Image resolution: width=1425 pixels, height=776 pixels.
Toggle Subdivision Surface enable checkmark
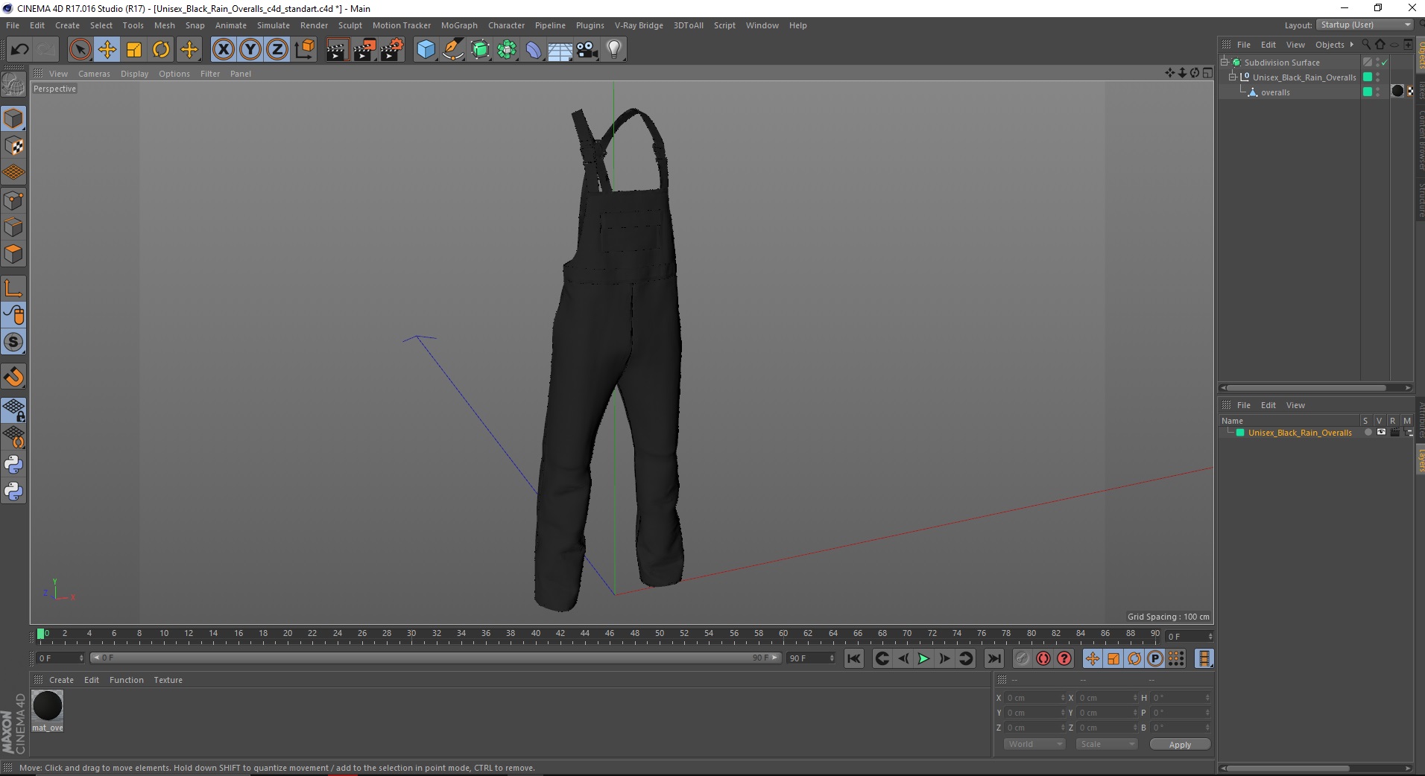tap(1384, 63)
